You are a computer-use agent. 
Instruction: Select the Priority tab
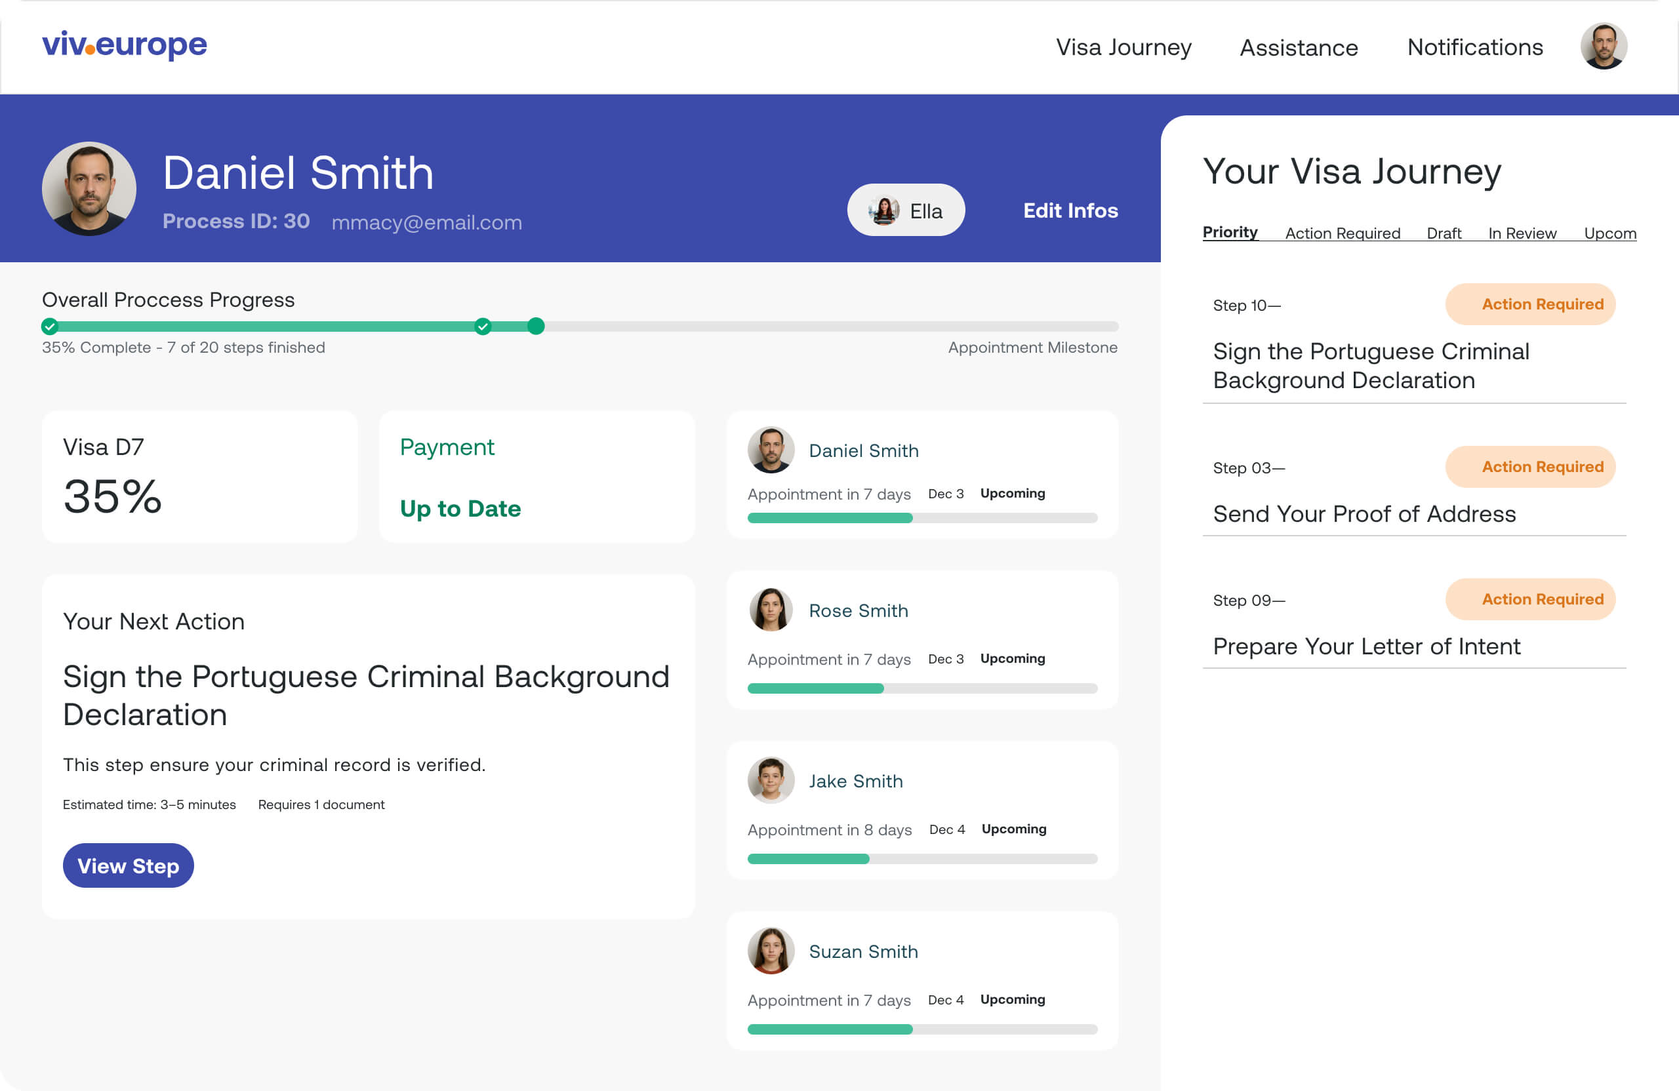pyautogui.click(x=1230, y=232)
